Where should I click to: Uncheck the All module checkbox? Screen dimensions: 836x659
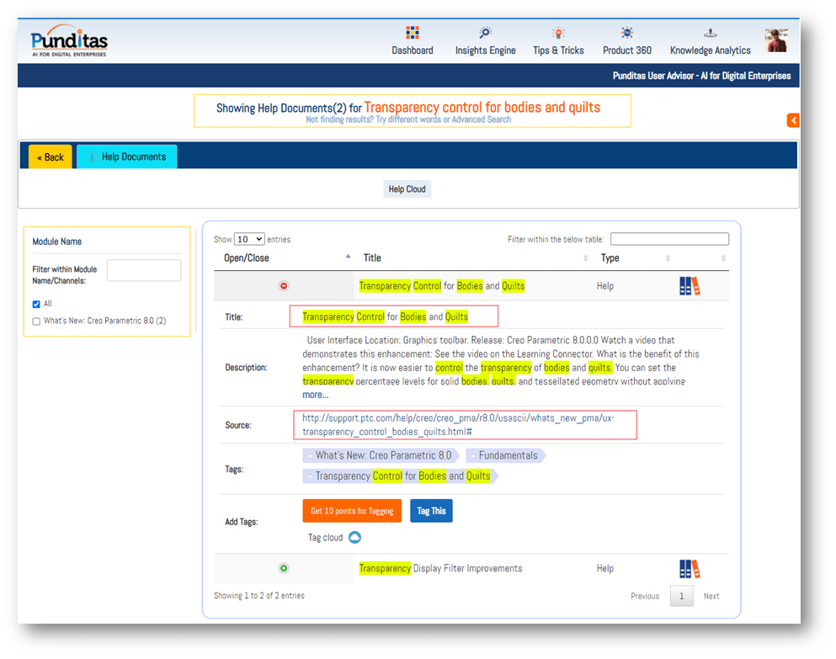(x=36, y=304)
